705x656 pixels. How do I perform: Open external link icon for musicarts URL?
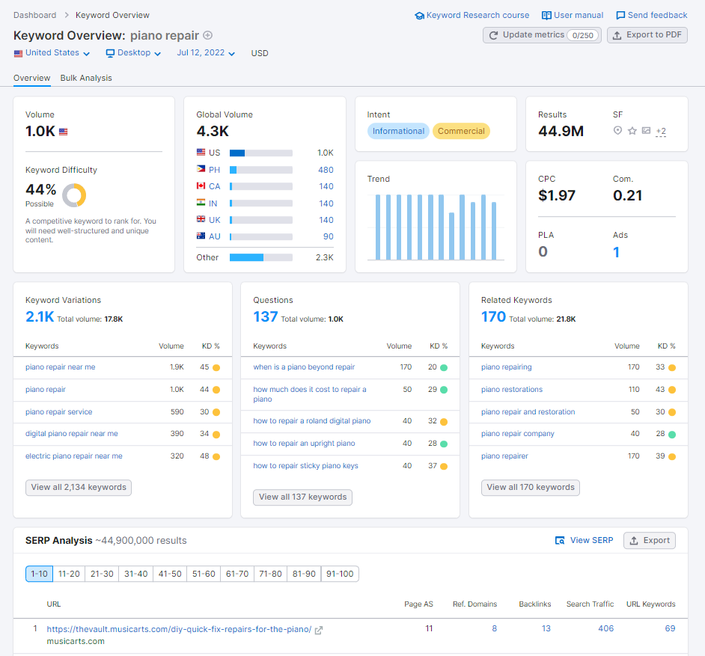click(318, 630)
